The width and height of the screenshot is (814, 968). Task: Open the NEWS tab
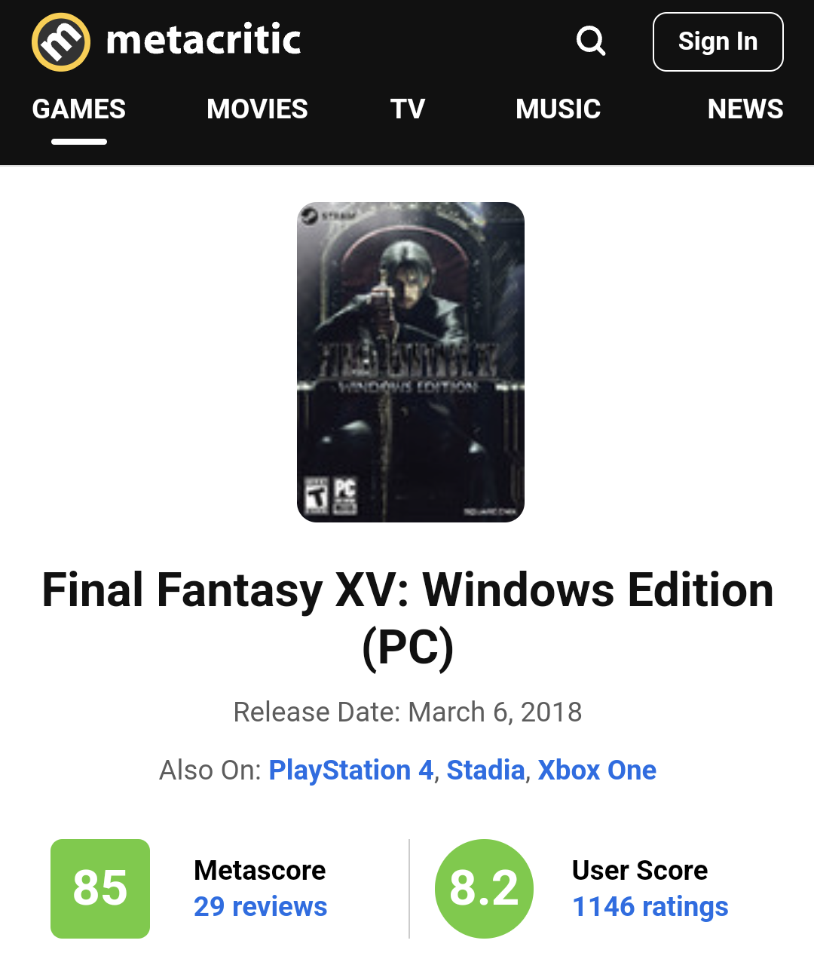coord(745,109)
